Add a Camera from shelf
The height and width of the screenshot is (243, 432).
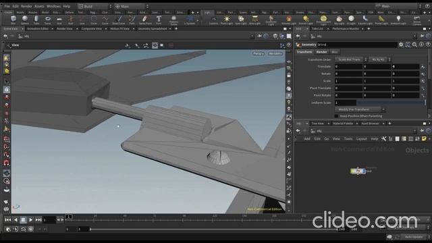point(213,20)
